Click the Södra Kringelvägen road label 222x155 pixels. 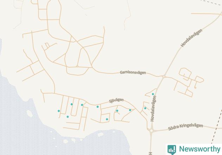click(x=185, y=127)
